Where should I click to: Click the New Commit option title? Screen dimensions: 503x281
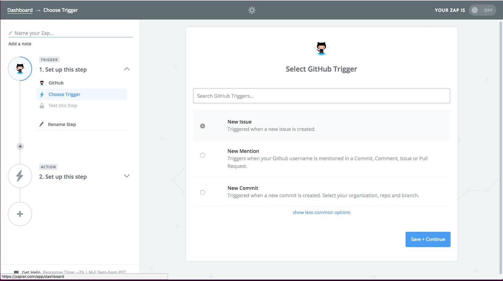coord(243,188)
